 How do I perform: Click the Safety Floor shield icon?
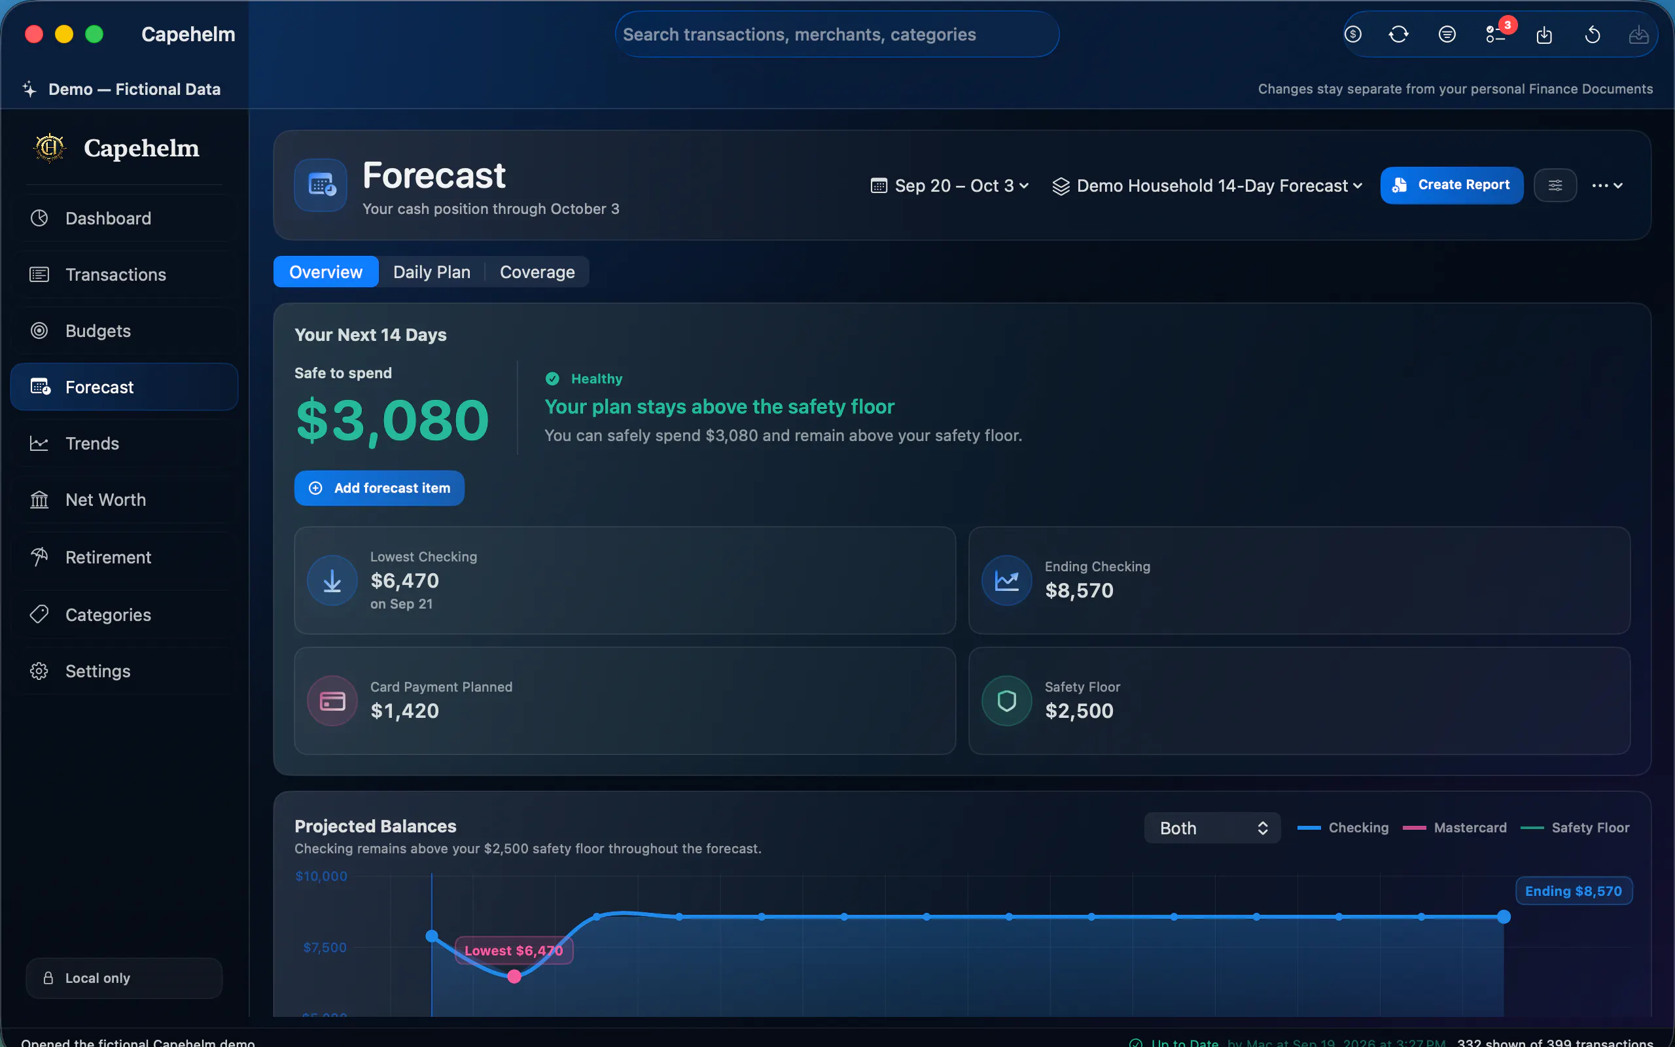tap(1006, 701)
